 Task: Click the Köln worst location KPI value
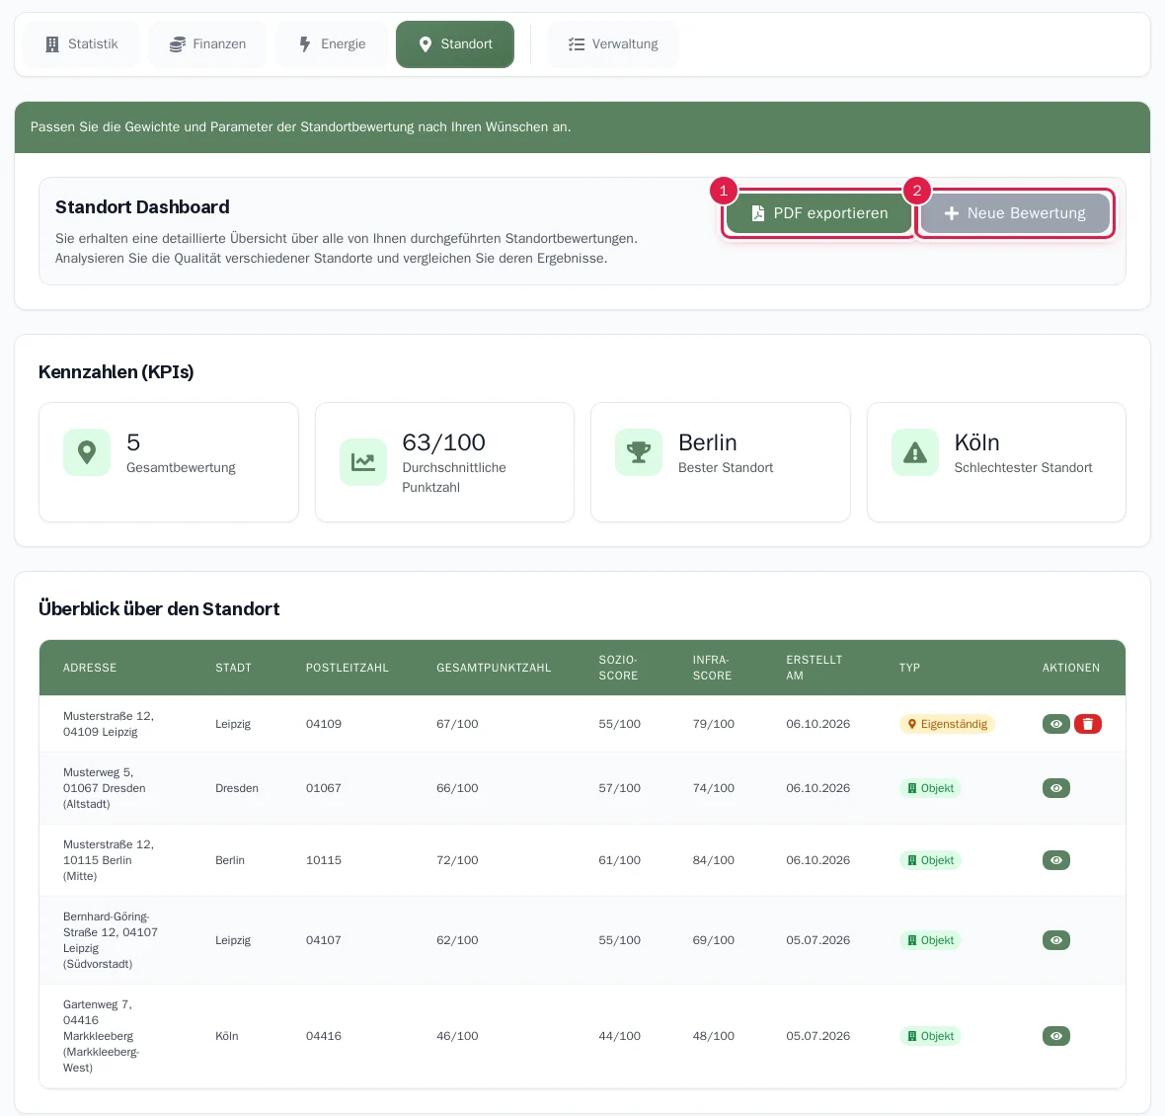pos(976,442)
